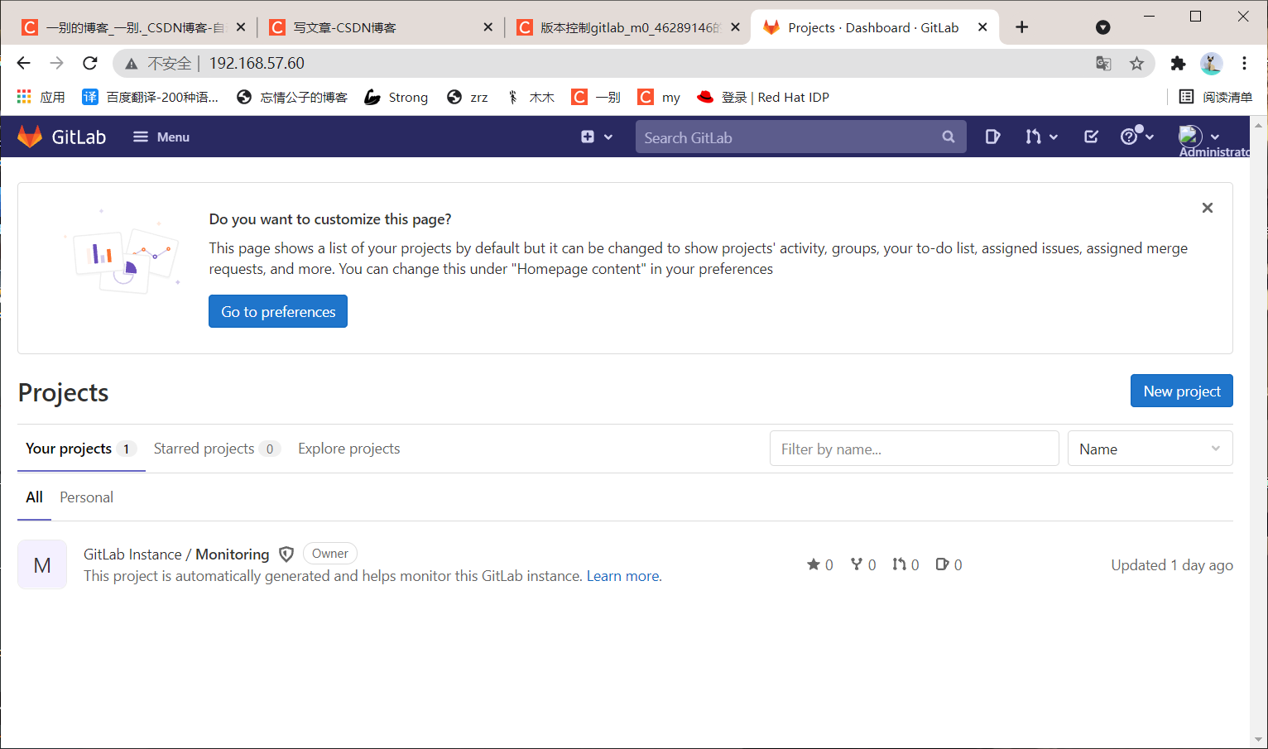Open the Issues icon in the navbar

click(992, 137)
